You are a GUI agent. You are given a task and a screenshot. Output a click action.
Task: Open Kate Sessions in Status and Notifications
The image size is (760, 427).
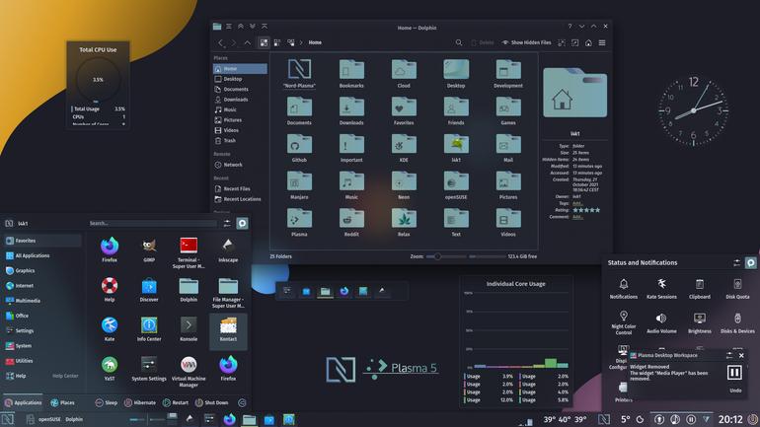661,289
